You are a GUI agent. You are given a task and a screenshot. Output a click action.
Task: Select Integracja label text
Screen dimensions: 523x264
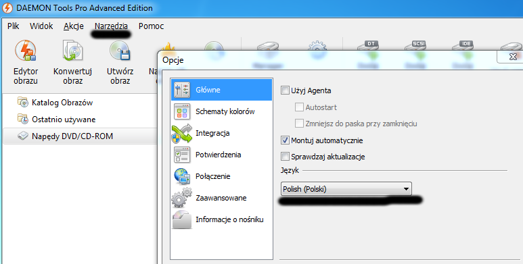[212, 133]
